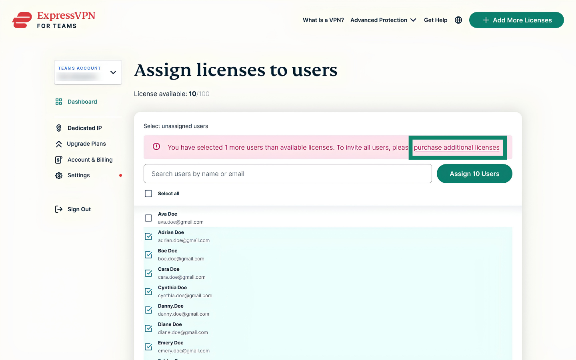Click the Diane Doe name text
576x360 pixels.
pos(170,324)
